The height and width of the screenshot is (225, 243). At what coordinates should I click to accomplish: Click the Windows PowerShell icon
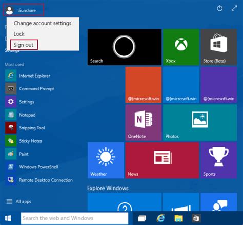(11, 166)
